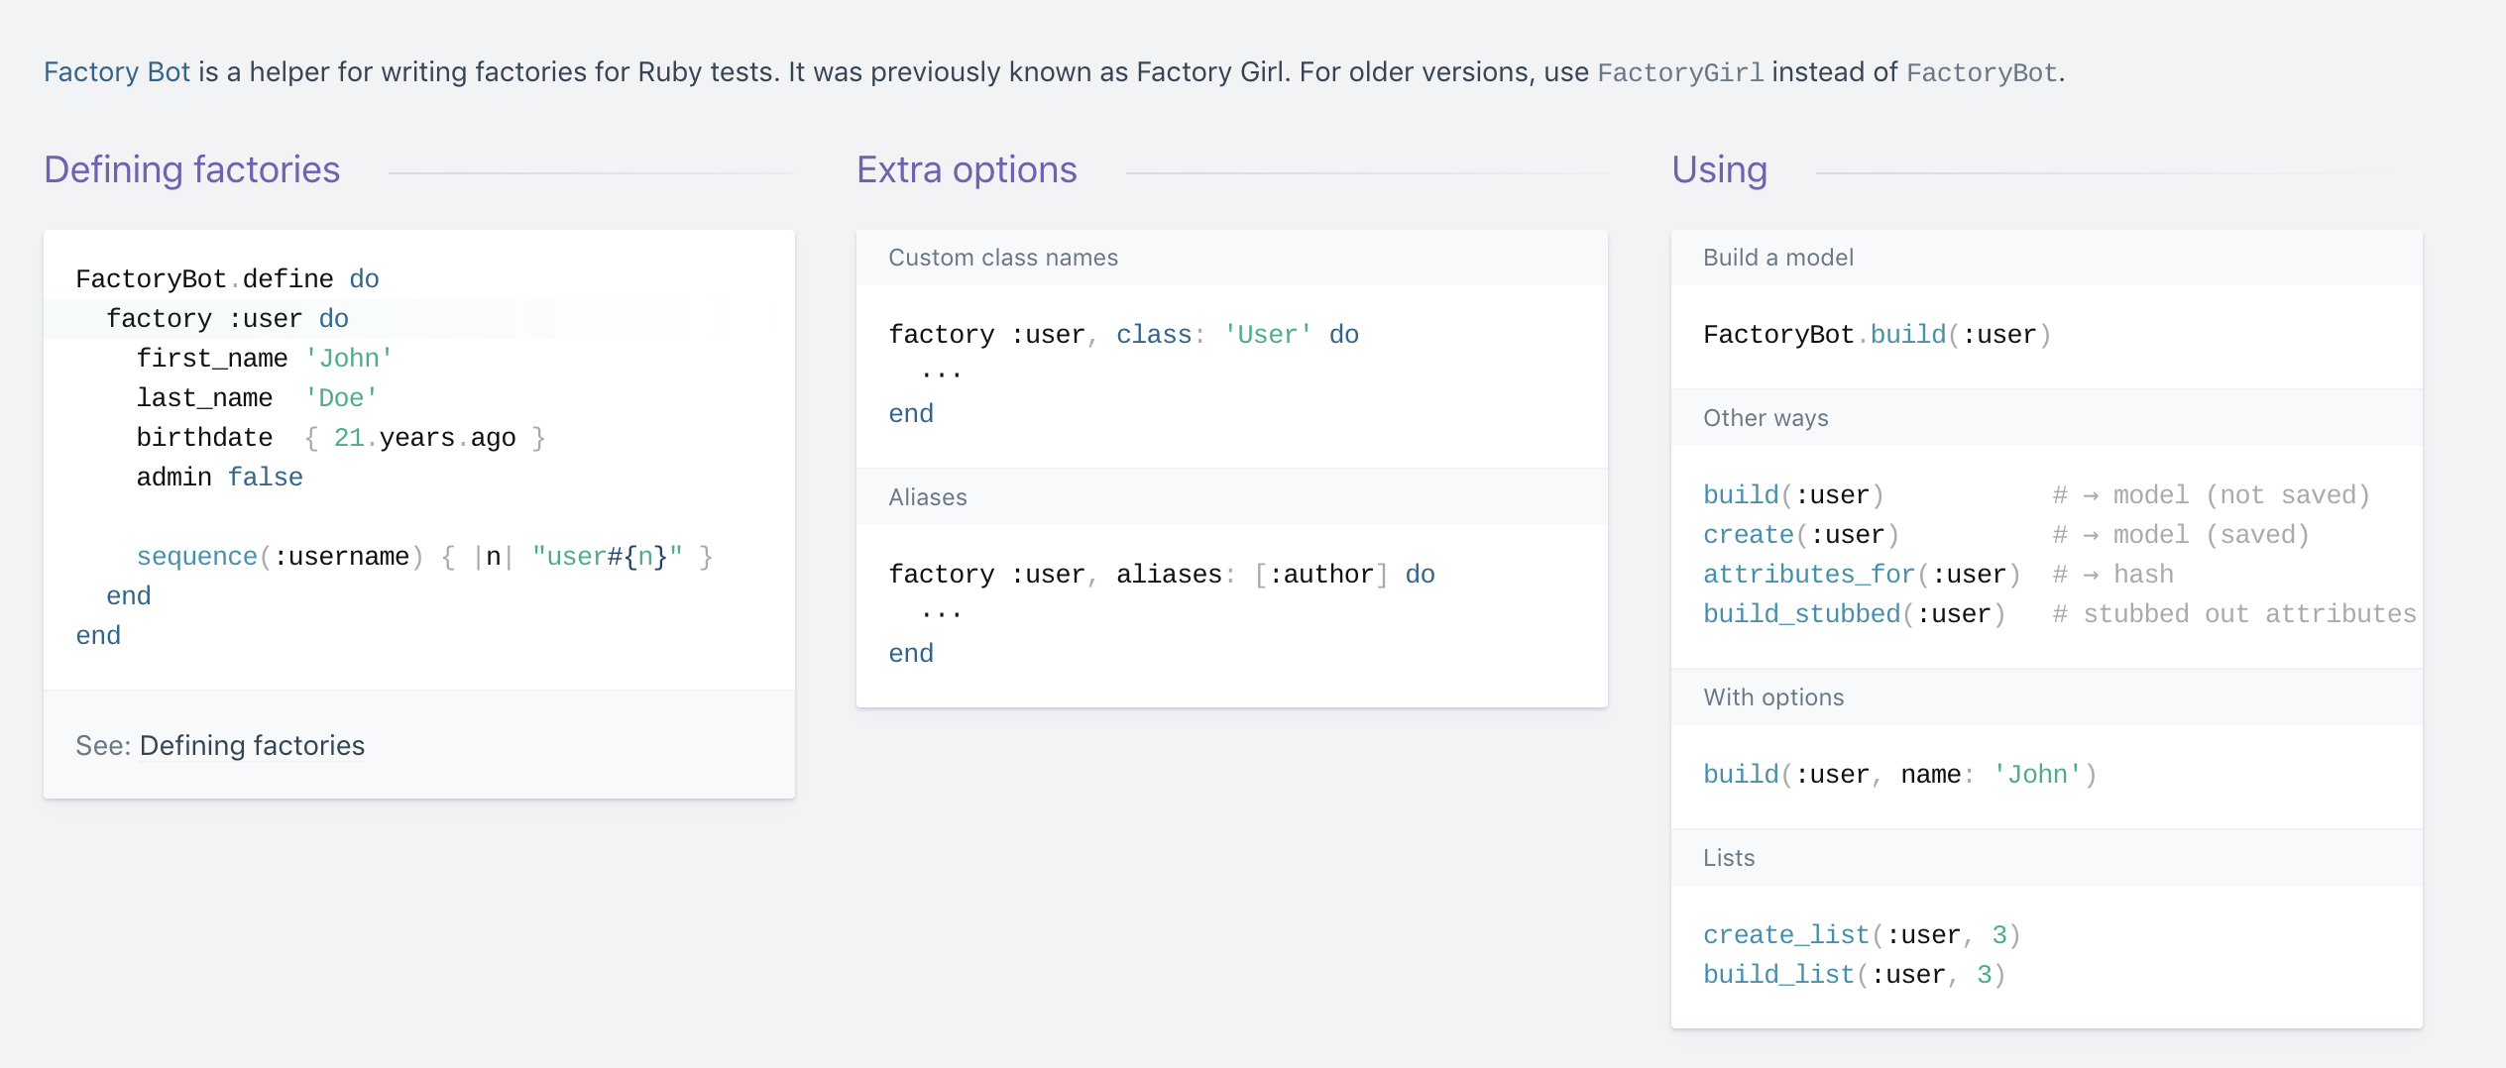Select the Other ways subheading
The height and width of the screenshot is (1068, 2506).
click(x=1766, y=418)
